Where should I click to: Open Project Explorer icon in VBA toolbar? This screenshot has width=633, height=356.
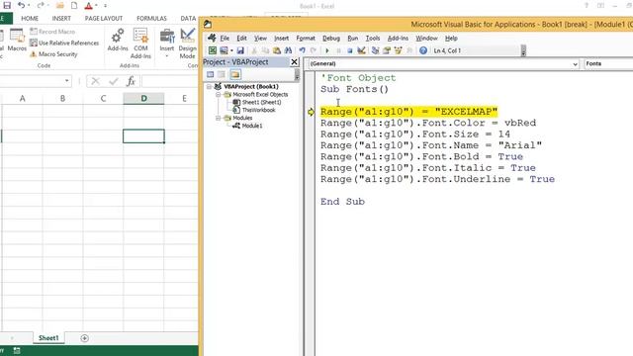[x=376, y=50]
